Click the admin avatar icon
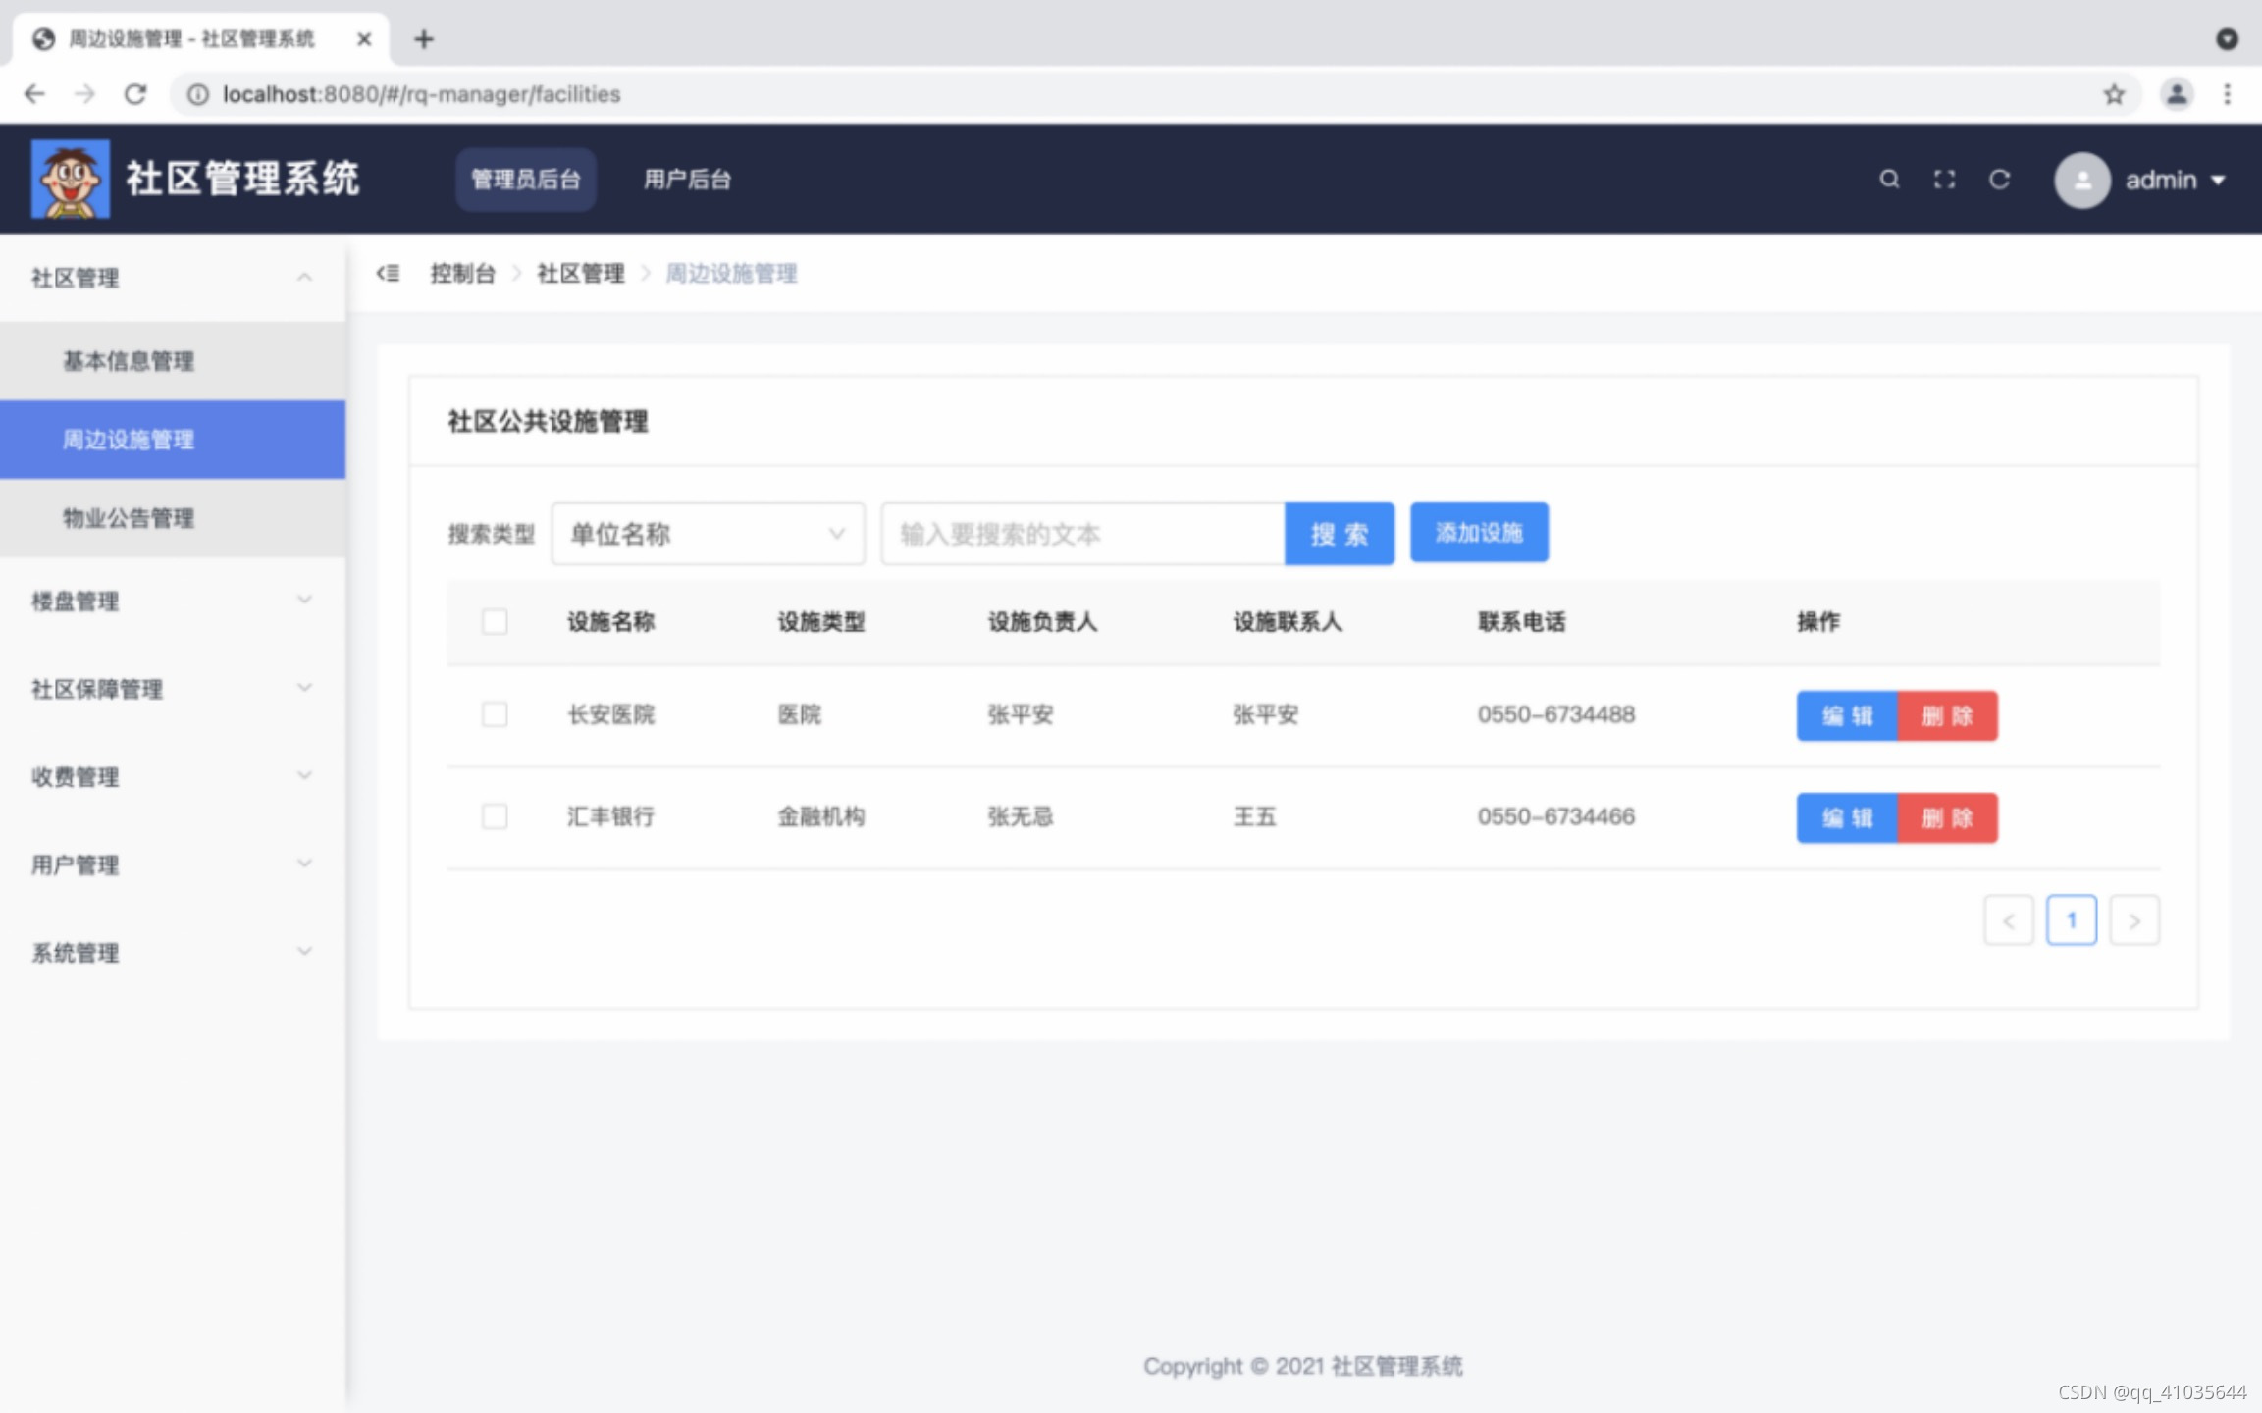 [x=2081, y=180]
